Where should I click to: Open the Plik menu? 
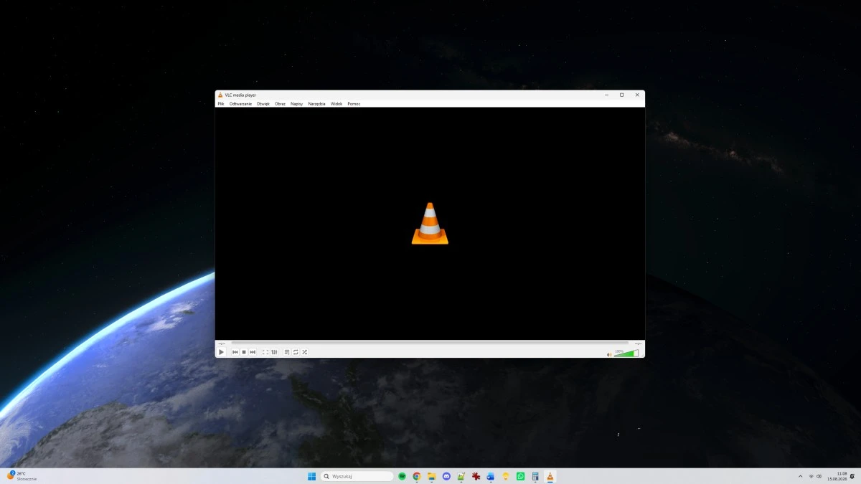(221, 104)
